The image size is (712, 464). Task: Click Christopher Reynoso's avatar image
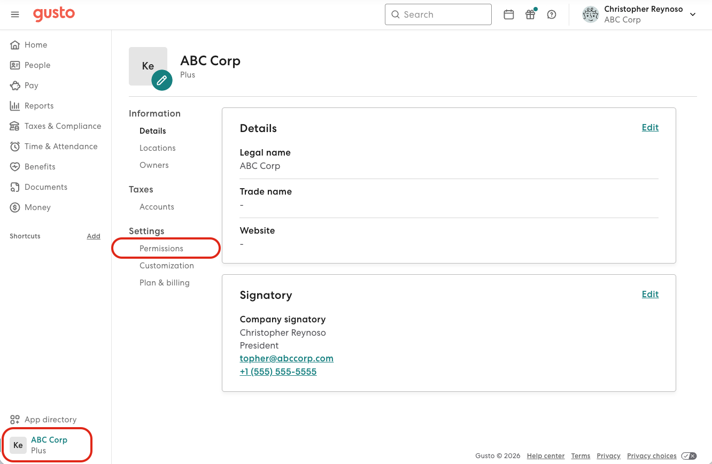(591, 14)
